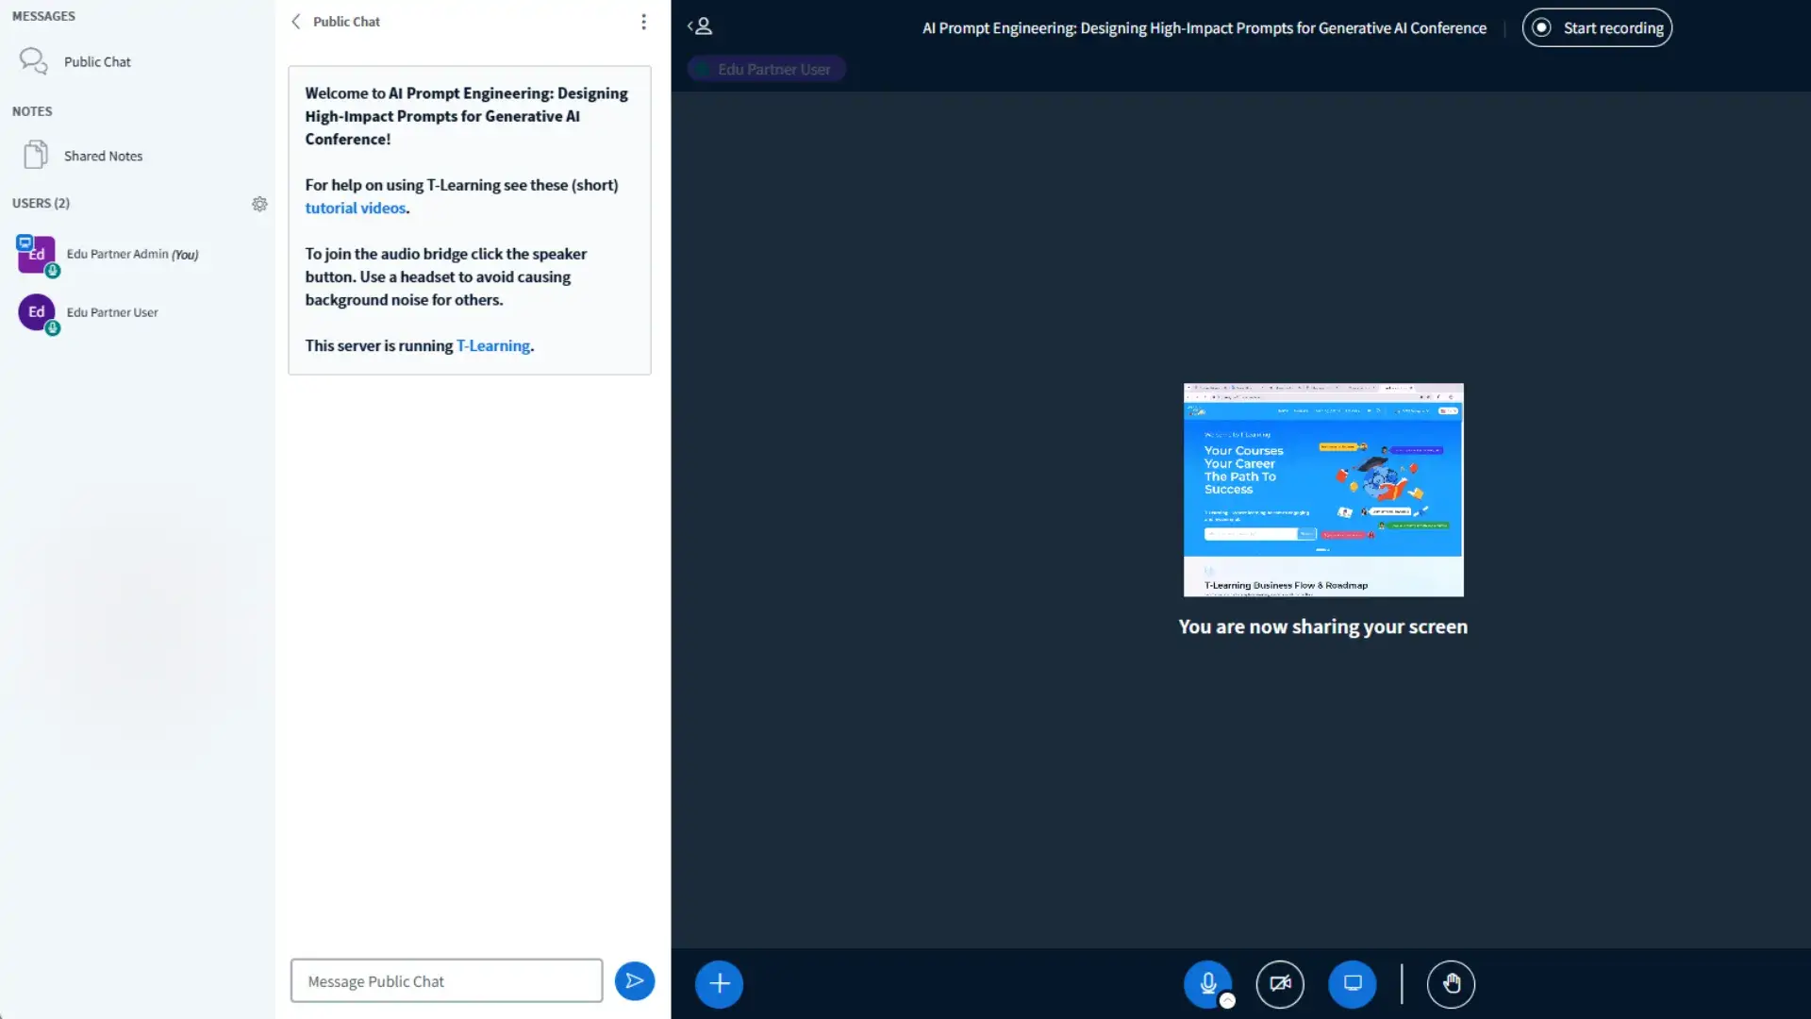The image size is (1811, 1019).
Task: Click the shared screen preview thumbnail
Action: (1323, 490)
